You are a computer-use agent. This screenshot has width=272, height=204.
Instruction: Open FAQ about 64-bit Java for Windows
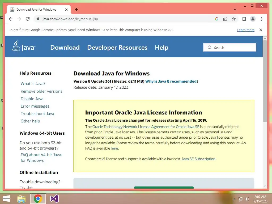pyautogui.click(x=41, y=158)
